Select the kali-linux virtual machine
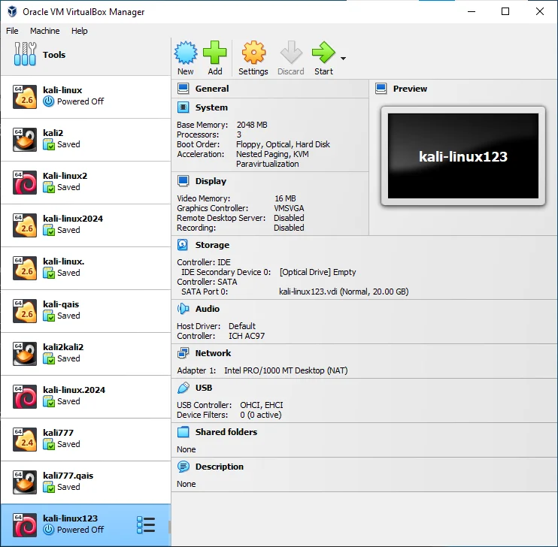Viewport: 558px width, 547px height. pyautogui.click(x=86, y=97)
